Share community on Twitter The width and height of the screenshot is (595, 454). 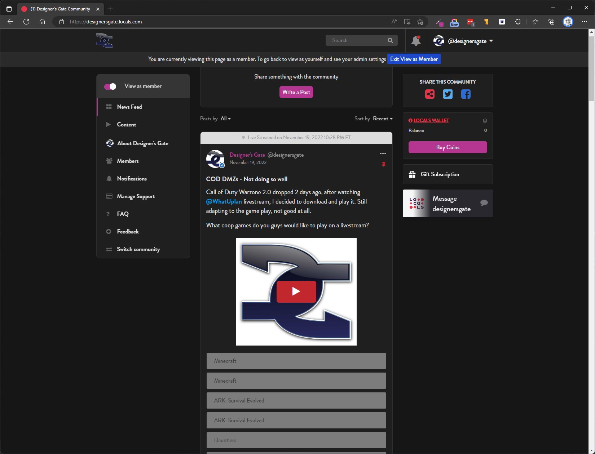(x=448, y=94)
